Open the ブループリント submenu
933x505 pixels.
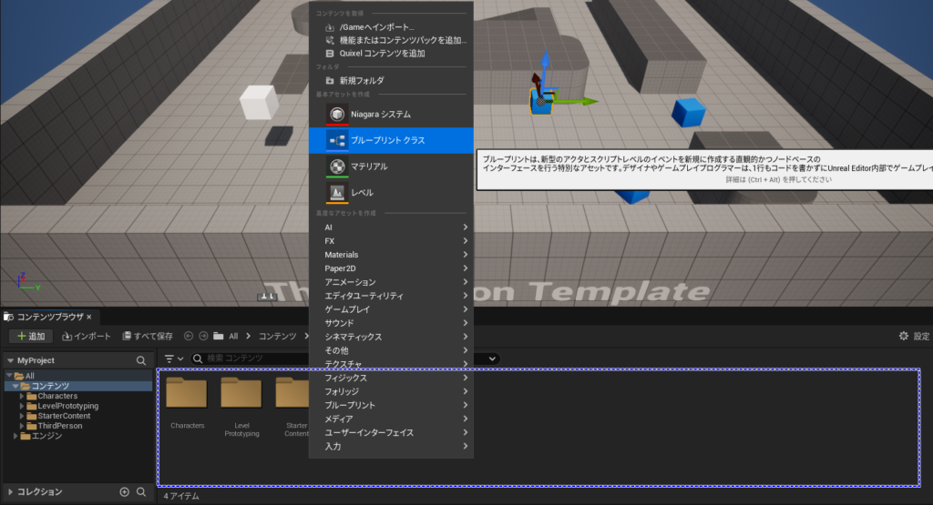(x=391, y=405)
